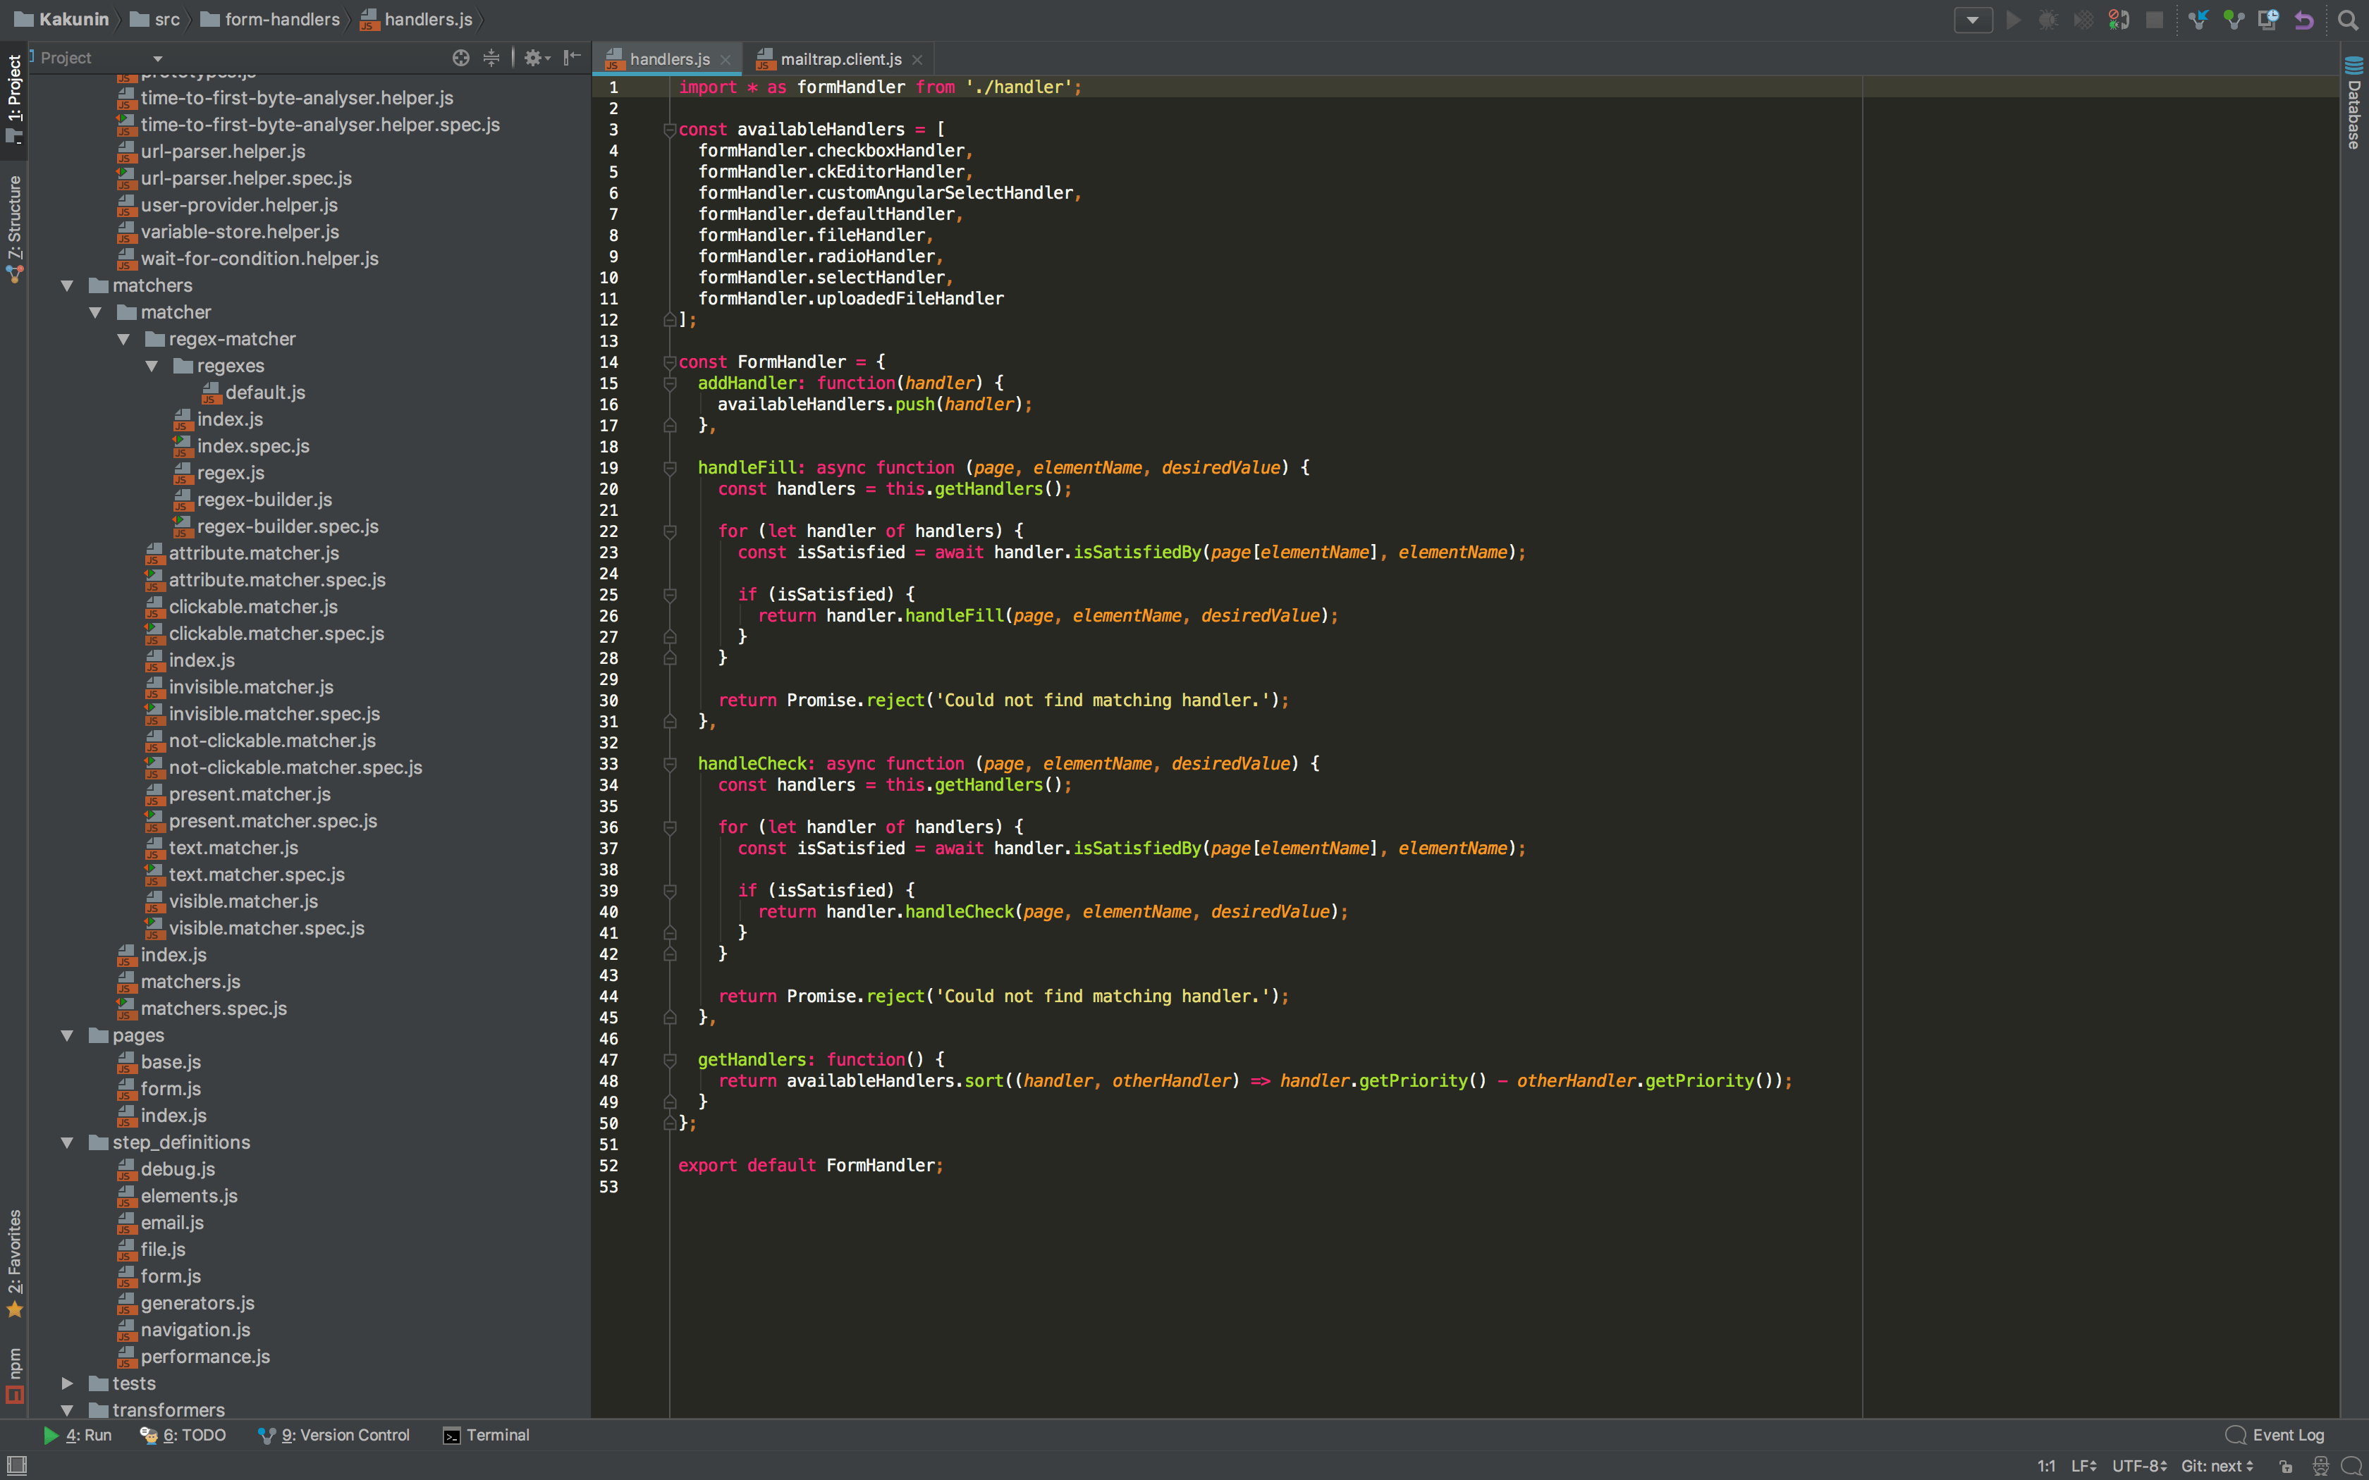Collapse the regex-matcher folder

point(124,339)
